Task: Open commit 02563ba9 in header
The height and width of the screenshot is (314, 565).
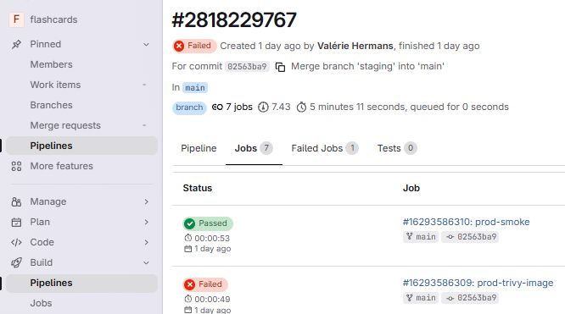Action: [x=247, y=67]
